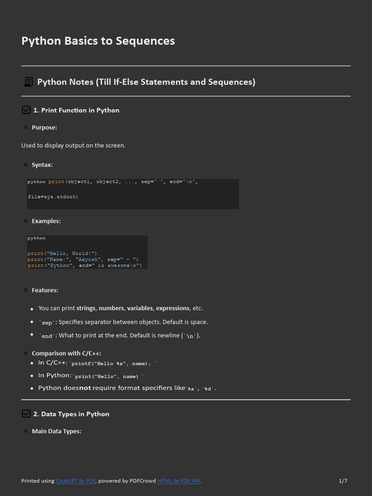Click the diamond bullet next to Syntax
Screen dimensions: 372x496
coord(26,165)
